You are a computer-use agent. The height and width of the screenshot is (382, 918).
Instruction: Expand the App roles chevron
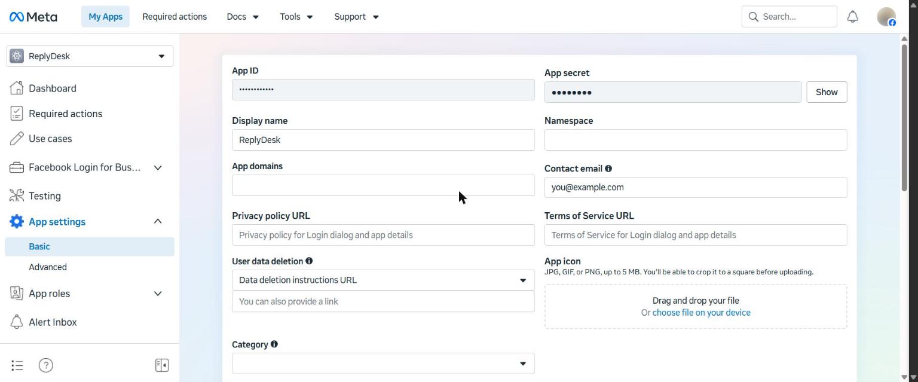pos(158,294)
